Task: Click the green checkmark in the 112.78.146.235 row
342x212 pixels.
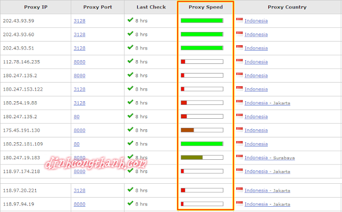Action: click(x=130, y=61)
